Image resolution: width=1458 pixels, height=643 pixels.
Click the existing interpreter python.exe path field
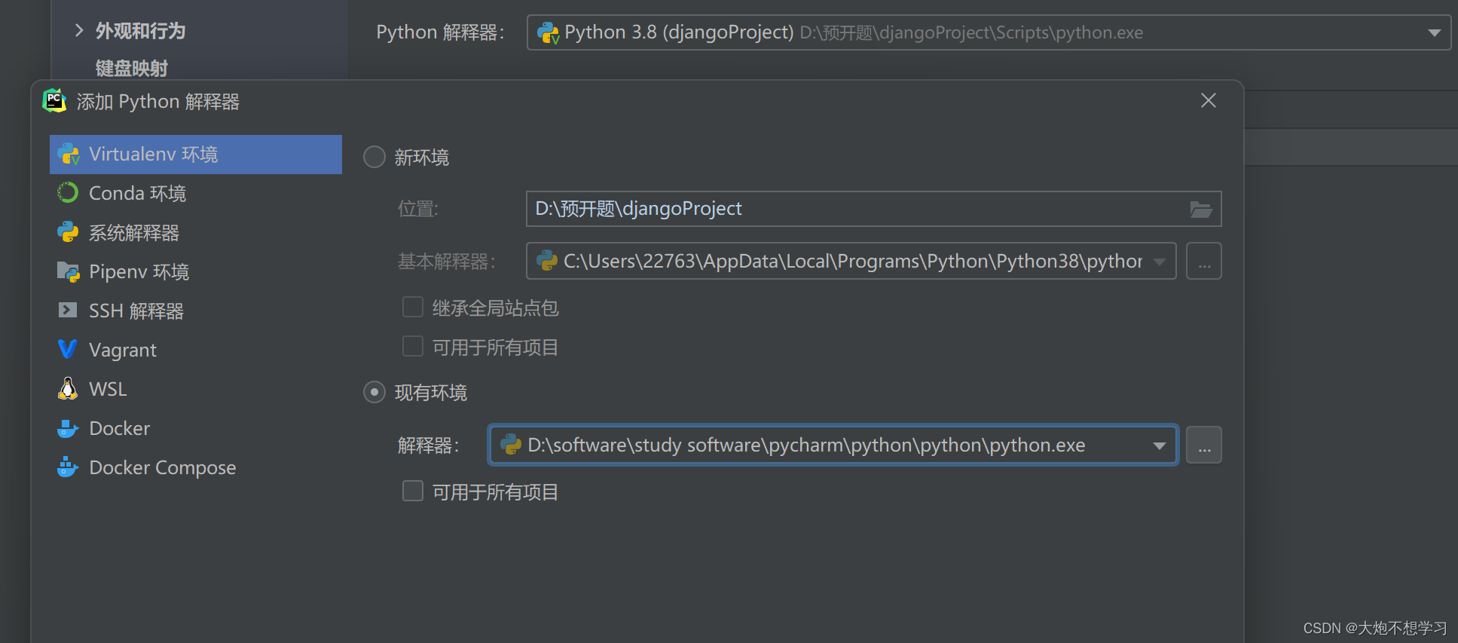[833, 445]
